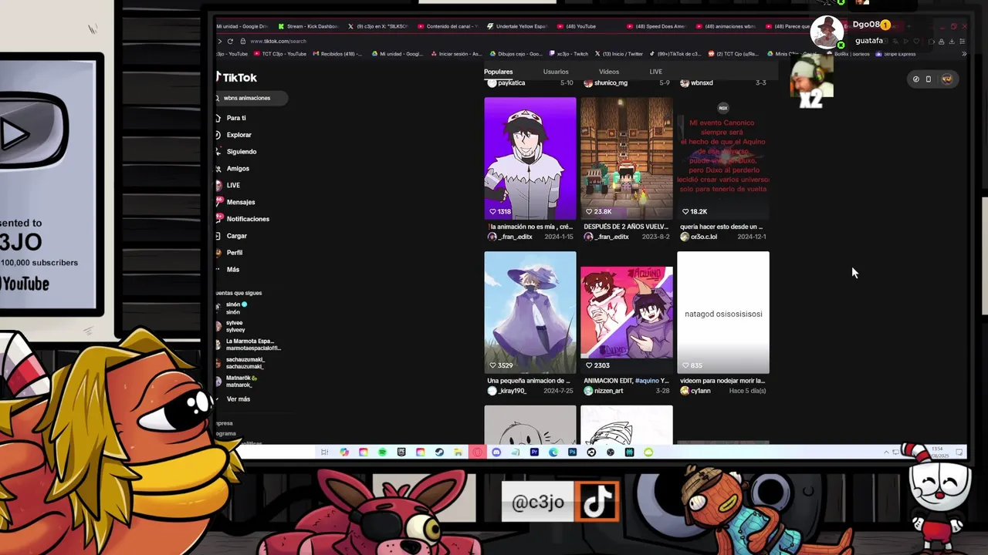The height and width of the screenshot is (555, 988).
Task: Open Minecraft video thumbnail DESPUÉS DE 2 AÑOS
Action: coord(627,158)
